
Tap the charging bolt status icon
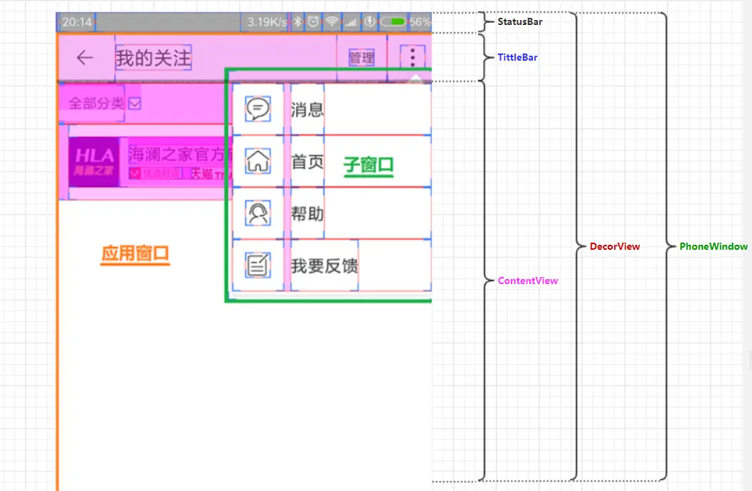tap(370, 21)
